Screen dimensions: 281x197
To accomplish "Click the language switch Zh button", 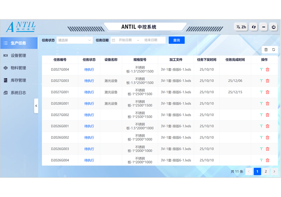I will pyautogui.click(x=241, y=27).
